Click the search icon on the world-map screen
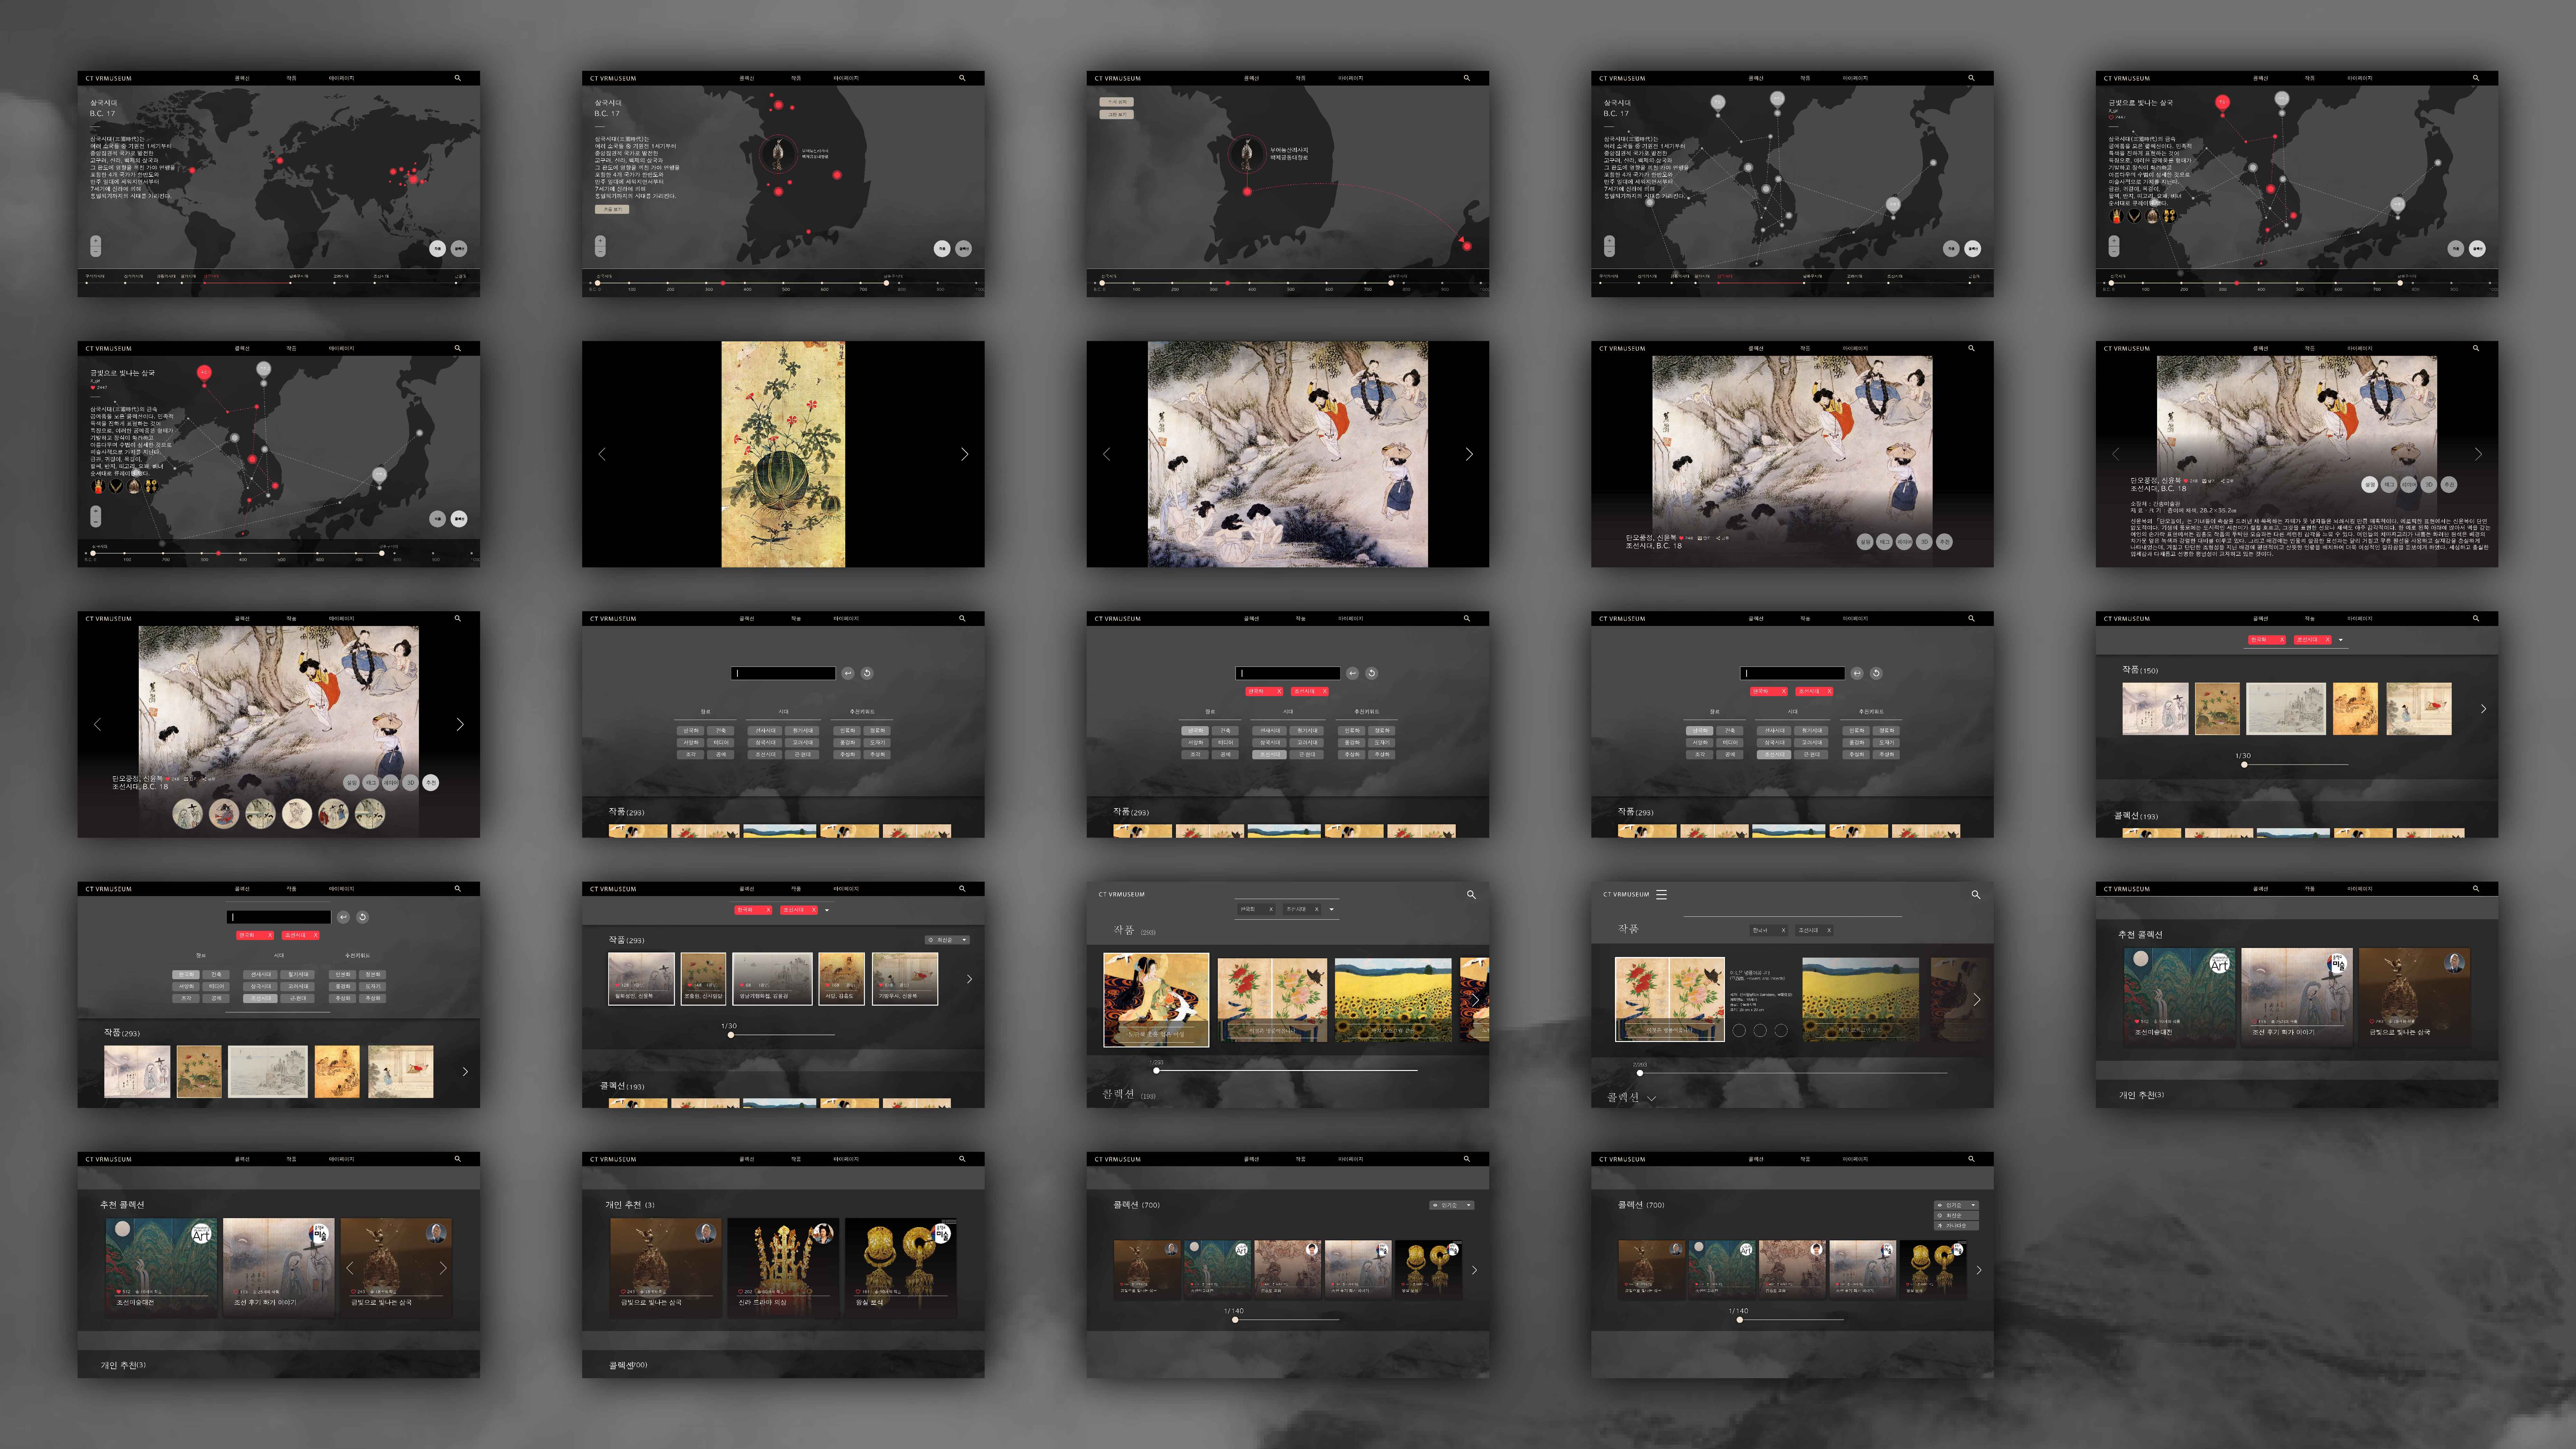Image resolution: width=2576 pixels, height=1449 pixels. coord(458,78)
